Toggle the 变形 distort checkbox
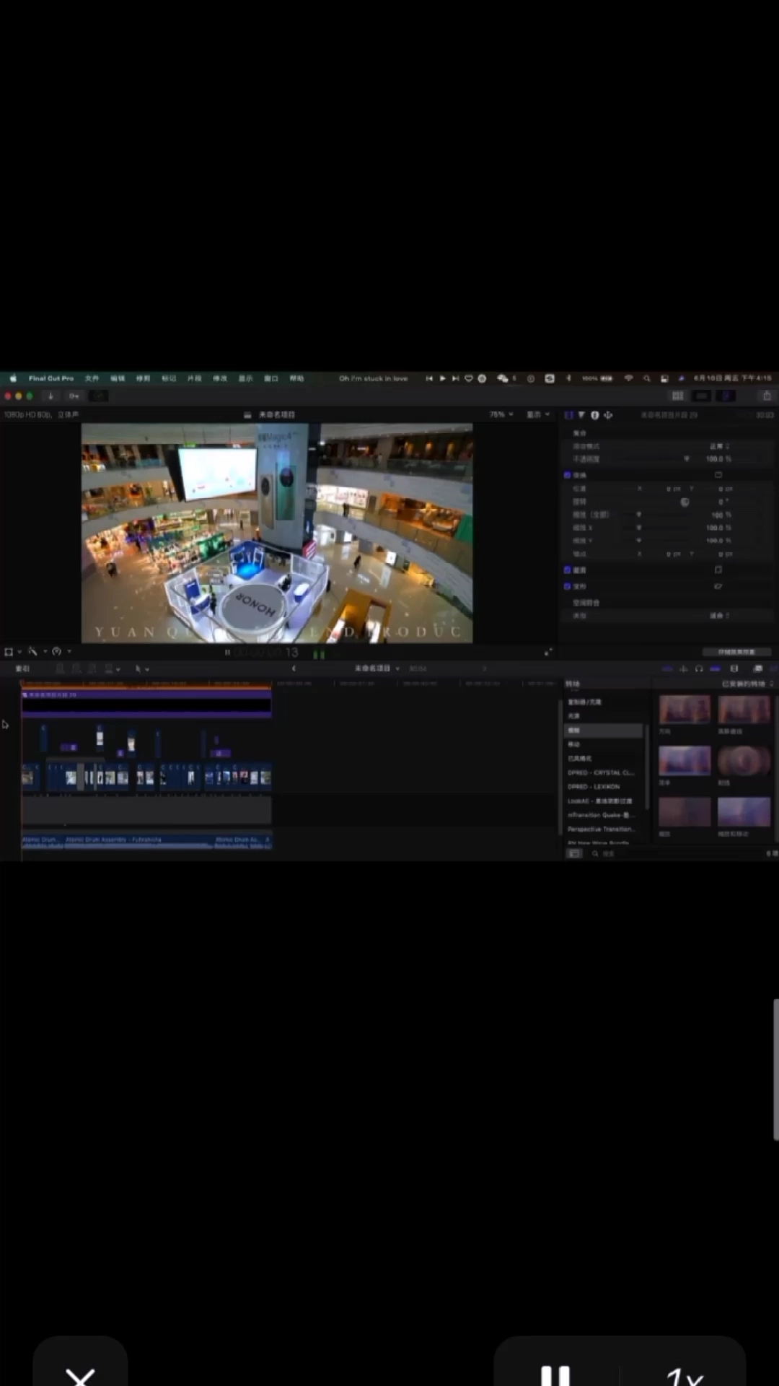 [567, 586]
